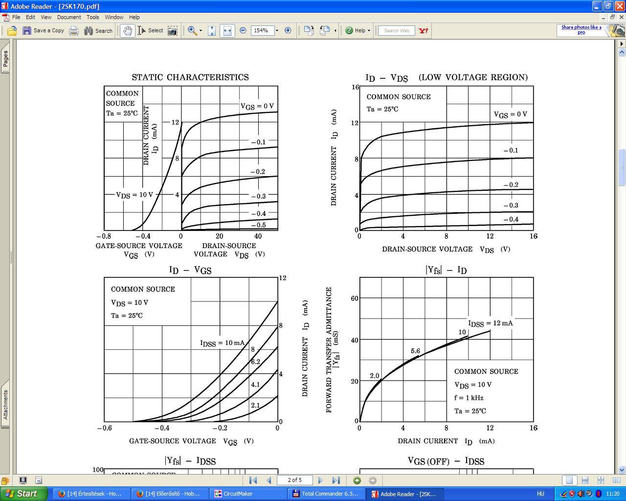626x501 pixels.
Task: Rotate the page counterclockwise
Action: pyautogui.click(x=325, y=31)
